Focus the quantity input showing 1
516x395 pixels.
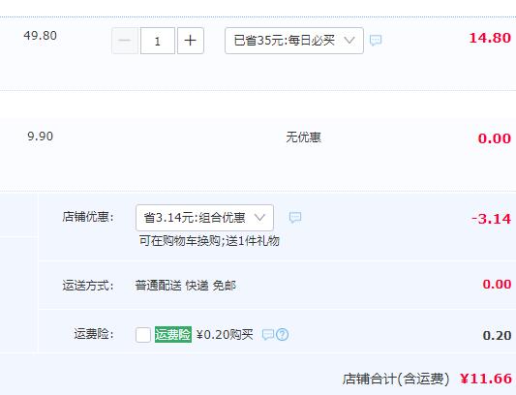tap(158, 41)
